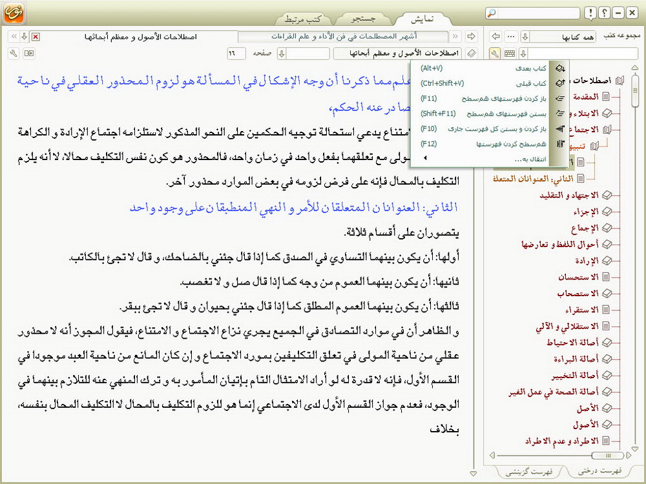Click the right arrow navigation button

[x=471, y=37]
